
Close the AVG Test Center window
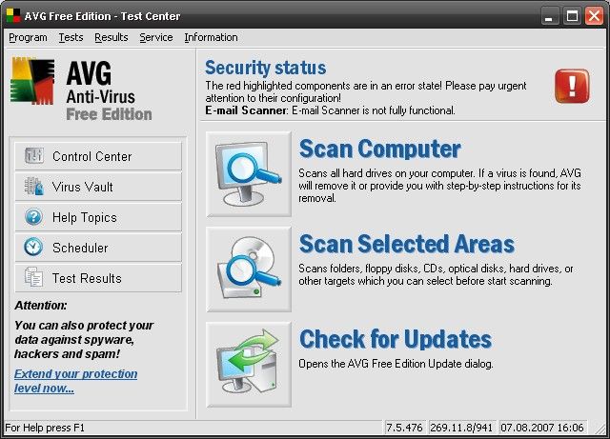tap(595, 16)
